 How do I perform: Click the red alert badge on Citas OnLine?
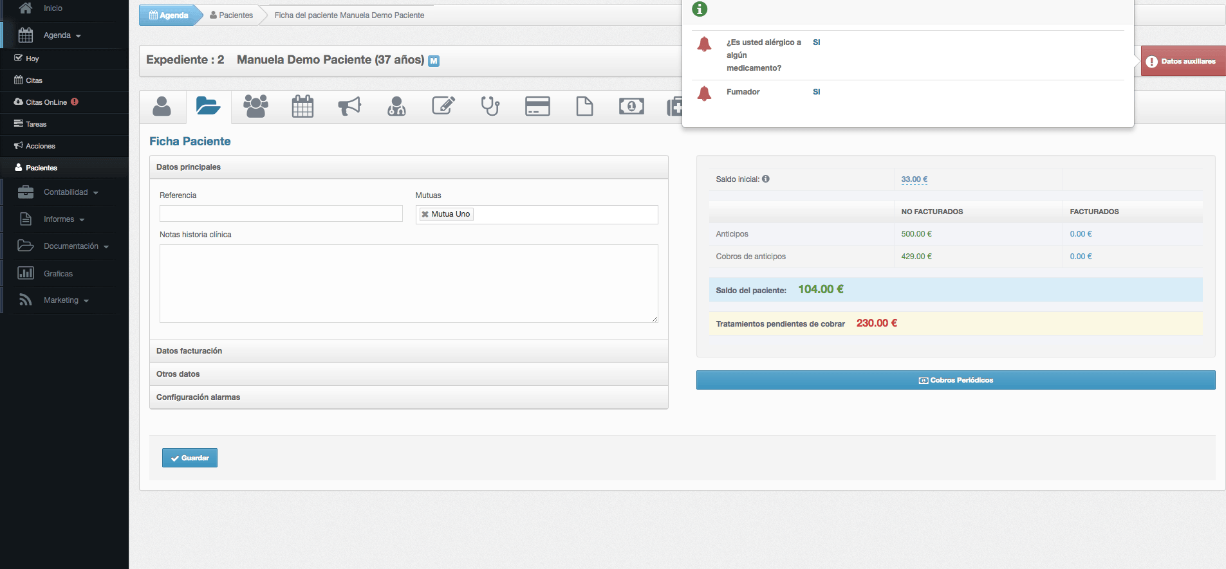pos(75,102)
